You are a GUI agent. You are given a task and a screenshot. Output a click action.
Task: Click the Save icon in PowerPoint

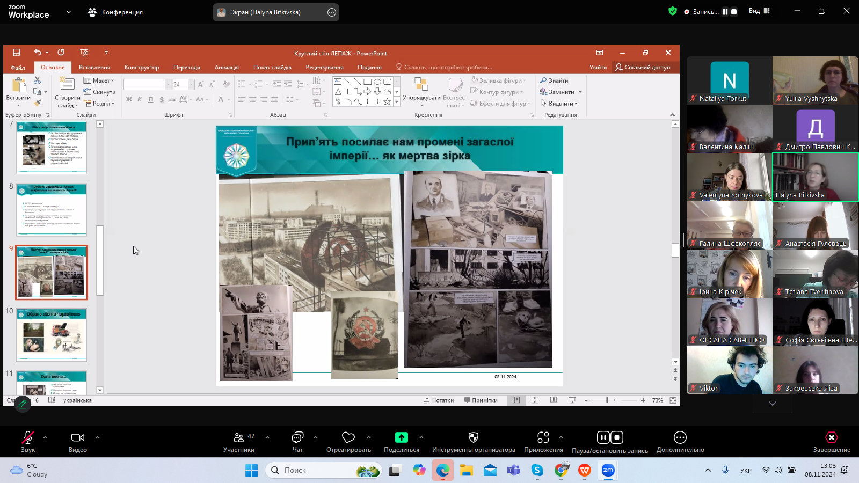(17, 53)
